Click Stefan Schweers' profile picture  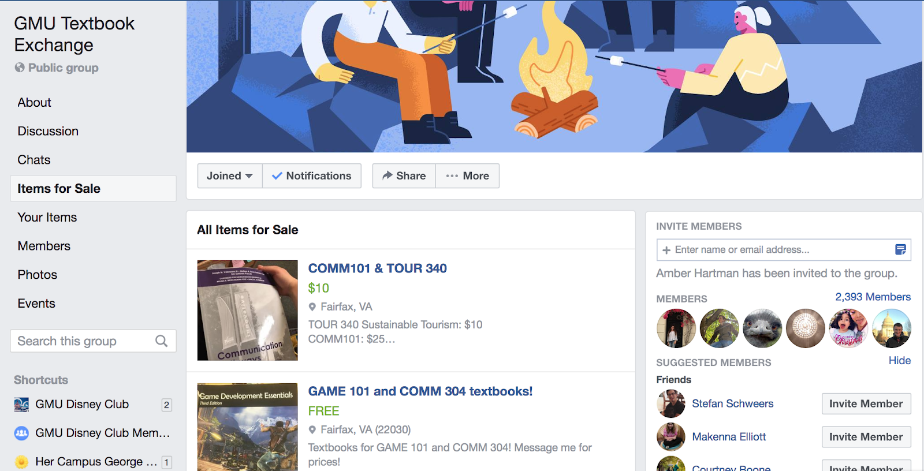click(670, 403)
